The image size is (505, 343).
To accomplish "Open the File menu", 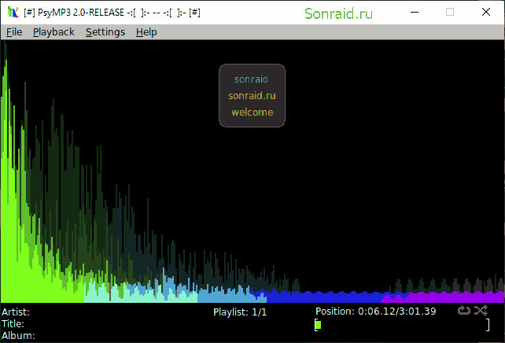I will click(x=14, y=32).
